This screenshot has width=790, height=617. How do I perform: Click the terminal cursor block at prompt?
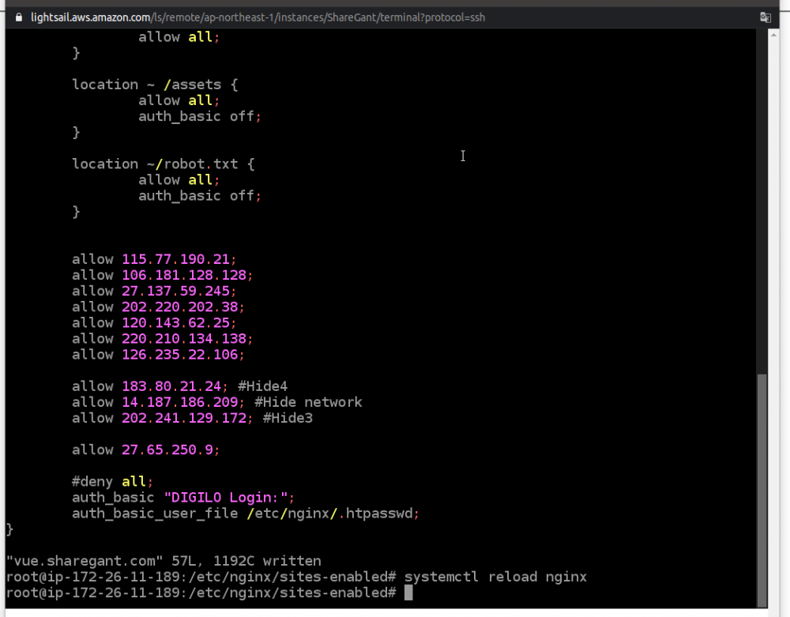[408, 593]
